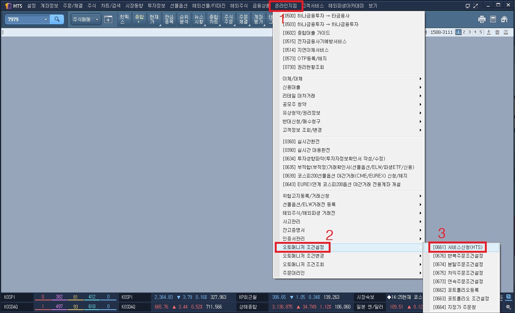Image resolution: width=515 pixels, height=313 pixels.
Task: Click the trash can icon
Action: point(498,32)
